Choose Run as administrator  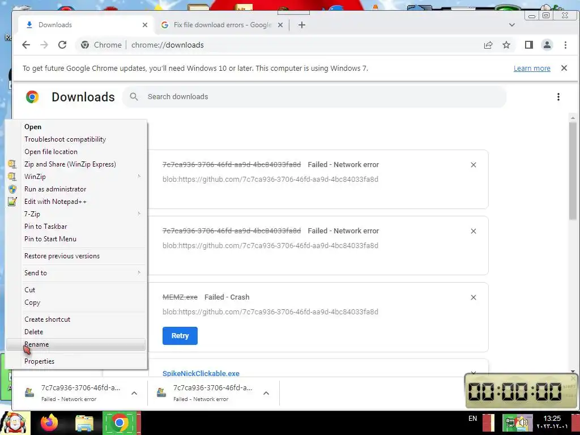pyautogui.click(x=76, y=189)
